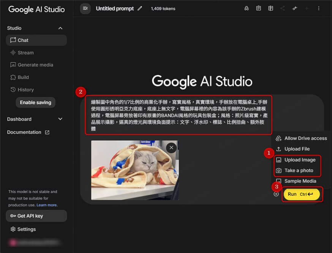Click the Dashboard section heading
The image size is (332, 253).
[x=19, y=119]
